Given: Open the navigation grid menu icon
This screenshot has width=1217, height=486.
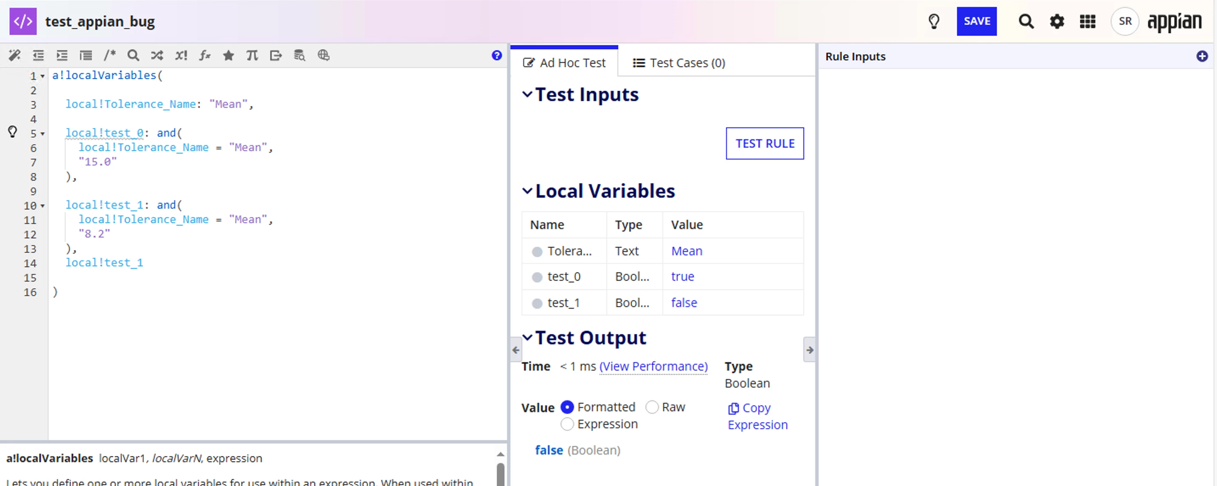Looking at the screenshot, I should pos(1087,21).
